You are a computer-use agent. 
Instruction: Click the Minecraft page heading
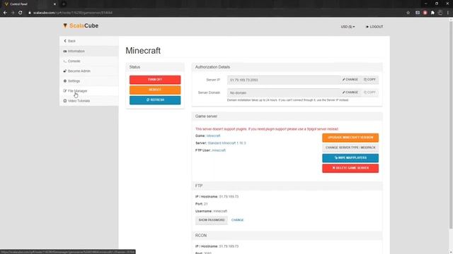143,51
